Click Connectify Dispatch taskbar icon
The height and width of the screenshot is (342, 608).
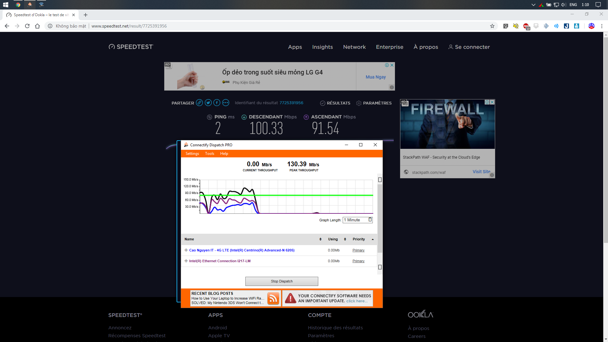pyautogui.click(x=30, y=4)
